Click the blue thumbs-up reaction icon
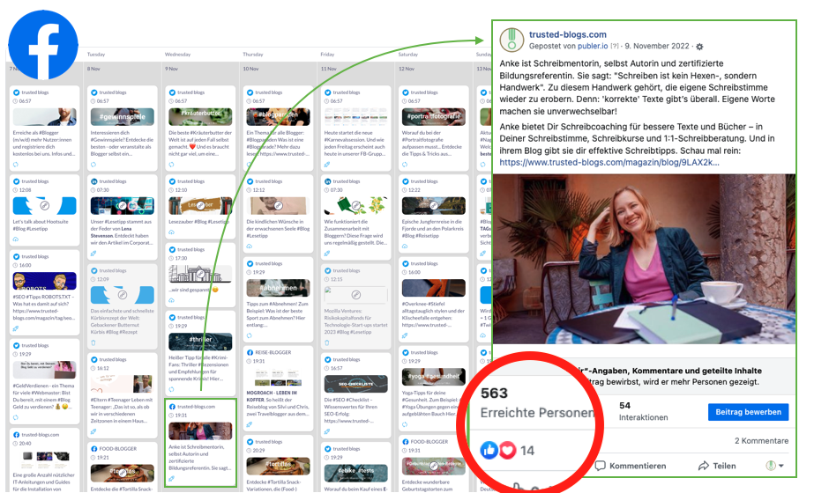Image resolution: width=829 pixels, height=493 pixels. click(489, 450)
